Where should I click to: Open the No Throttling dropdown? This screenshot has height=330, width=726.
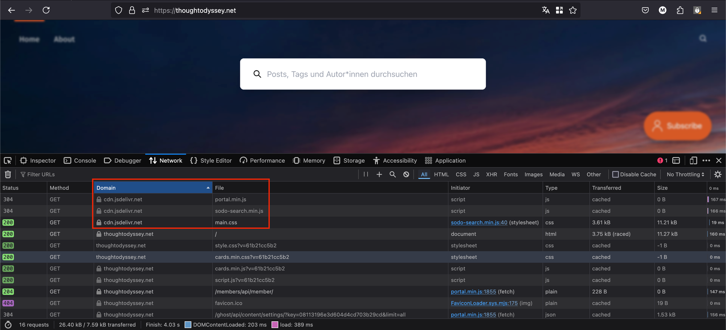[x=685, y=175]
